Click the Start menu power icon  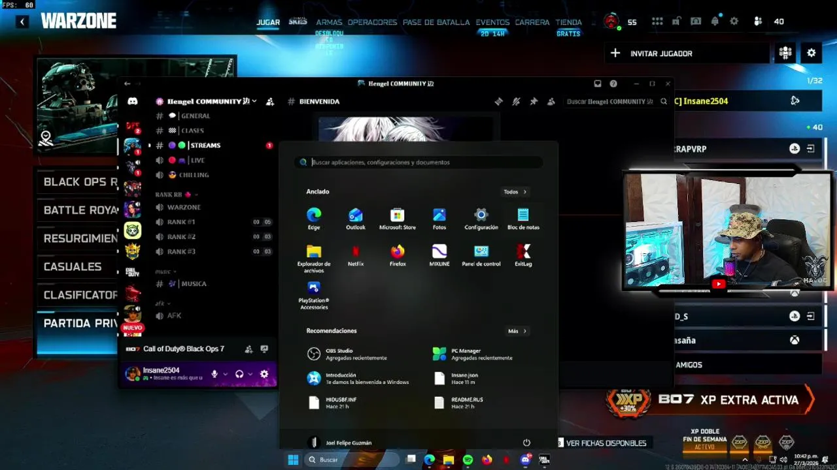[x=526, y=443]
